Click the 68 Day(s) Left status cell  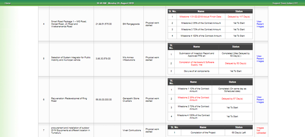tap(239, 133)
